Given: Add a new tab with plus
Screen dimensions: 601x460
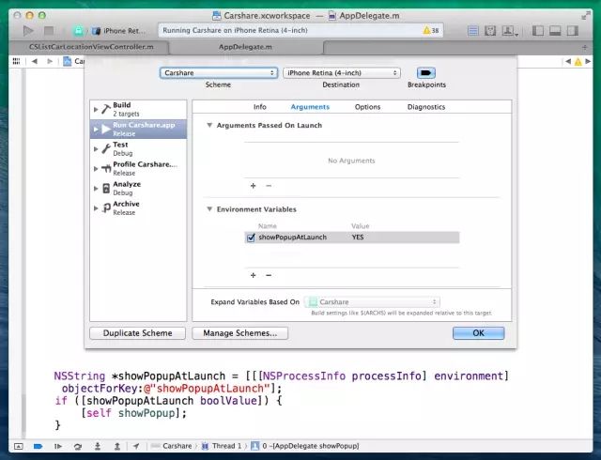Looking at the screenshot, I should 584,48.
